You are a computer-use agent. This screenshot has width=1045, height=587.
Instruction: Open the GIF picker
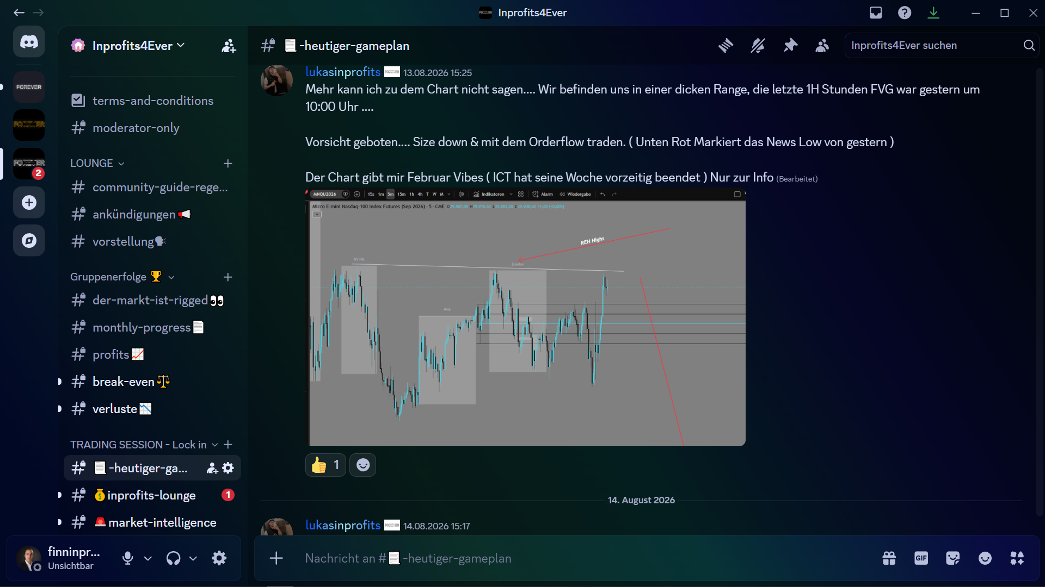coord(921,558)
